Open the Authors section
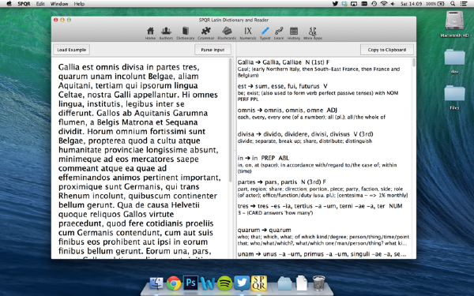Image resolution: width=474 pixels, height=296 pixels. tap(166, 33)
